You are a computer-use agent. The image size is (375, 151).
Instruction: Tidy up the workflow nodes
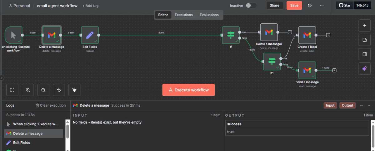[x=74, y=90]
